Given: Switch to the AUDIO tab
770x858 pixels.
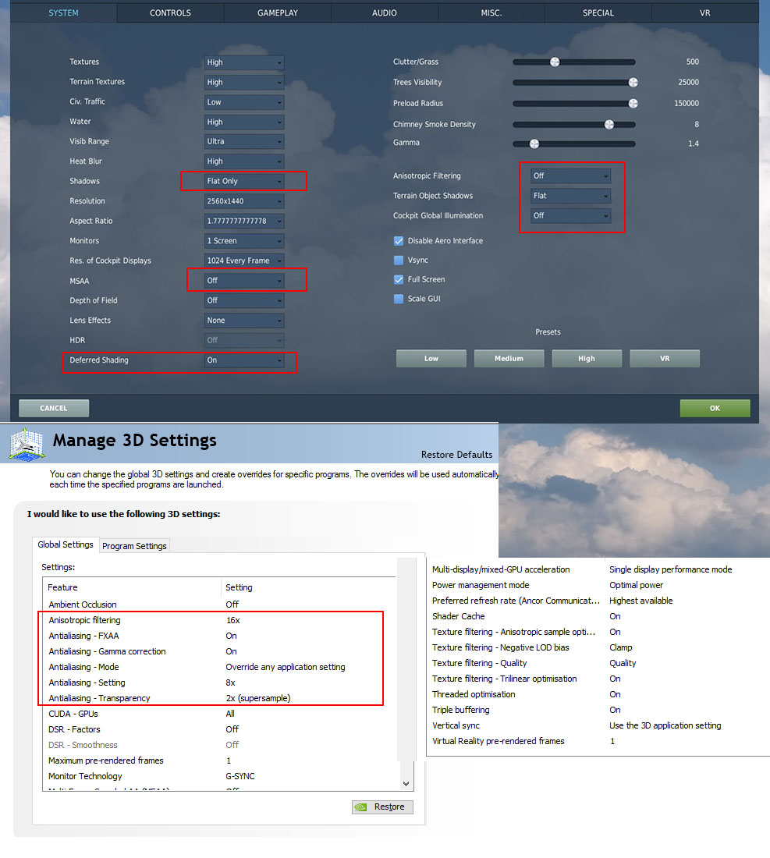Looking at the screenshot, I should (384, 12).
